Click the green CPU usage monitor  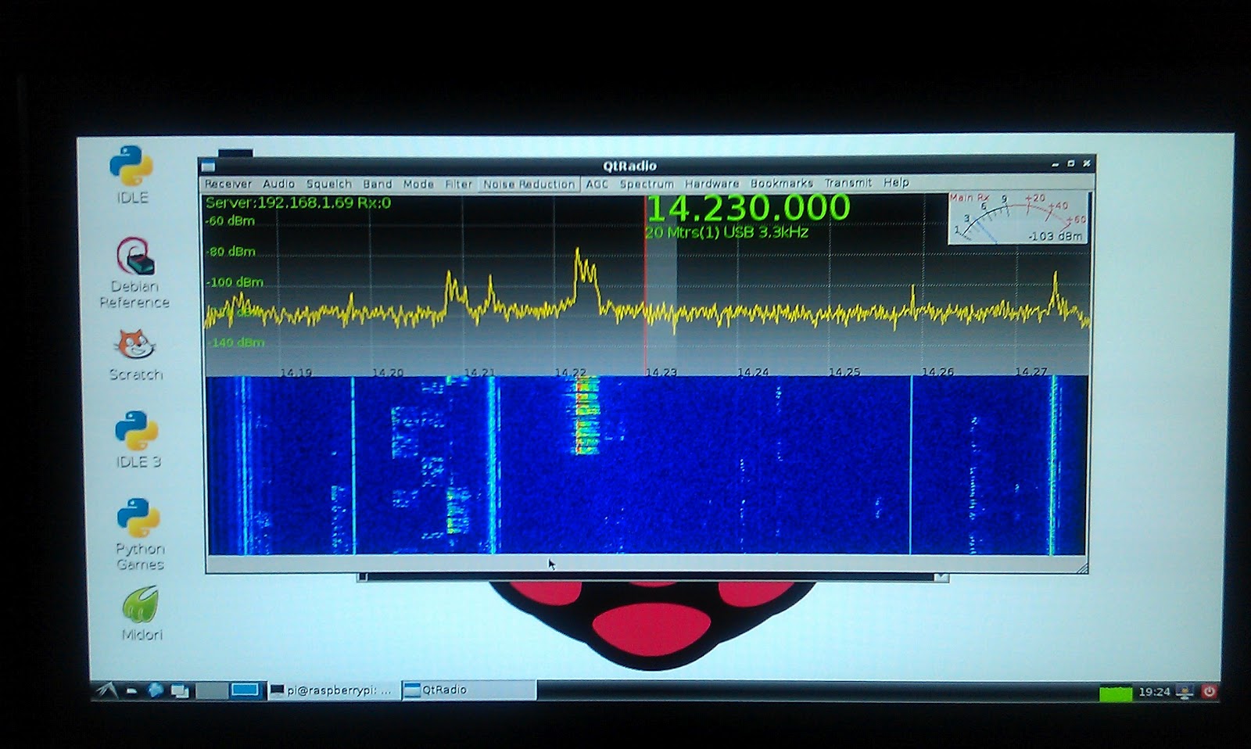pos(1115,693)
